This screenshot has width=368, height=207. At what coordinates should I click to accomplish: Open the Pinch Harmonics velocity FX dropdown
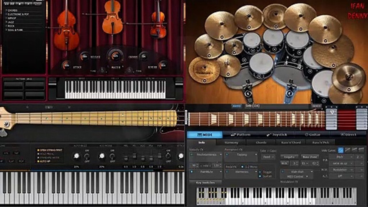pos(206,155)
